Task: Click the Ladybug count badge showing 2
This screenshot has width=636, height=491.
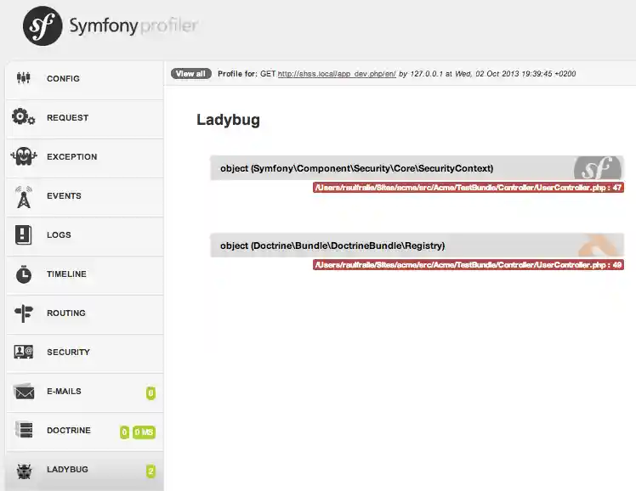Action: pos(150,471)
